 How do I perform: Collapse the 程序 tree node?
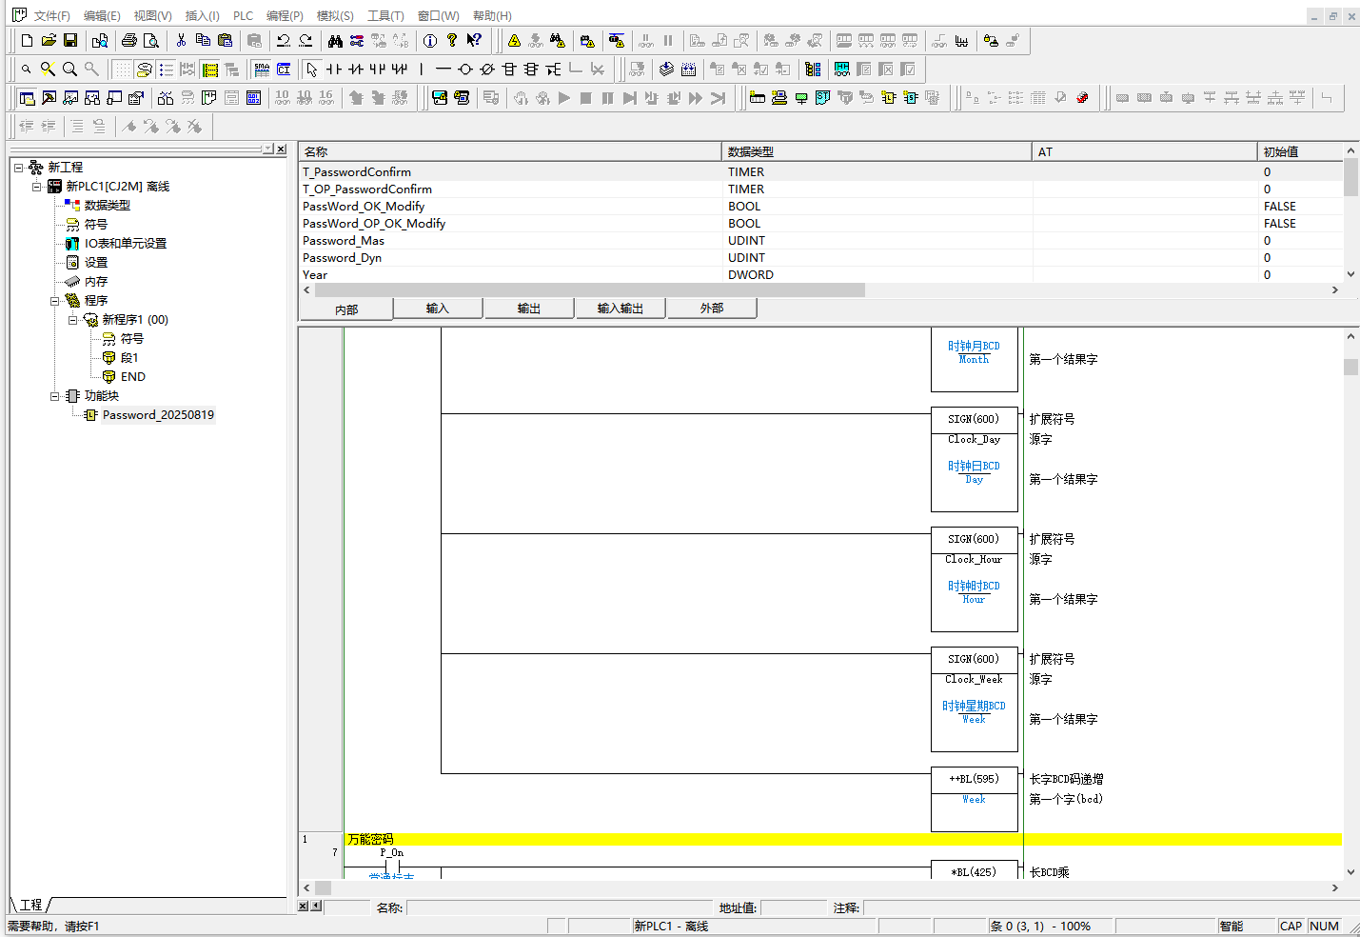pyautogui.click(x=55, y=301)
